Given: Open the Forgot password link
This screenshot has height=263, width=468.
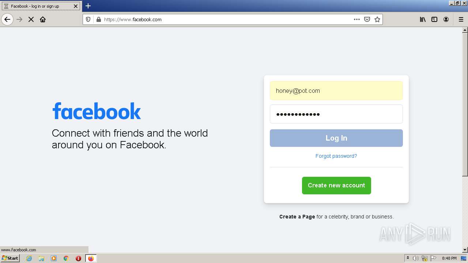Looking at the screenshot, I should click(336, 156).
